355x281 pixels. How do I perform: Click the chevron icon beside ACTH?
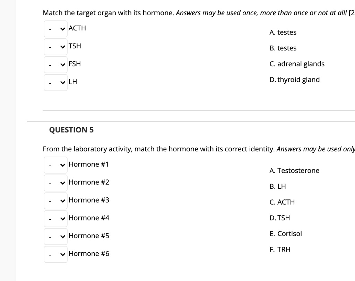(62, 28)
